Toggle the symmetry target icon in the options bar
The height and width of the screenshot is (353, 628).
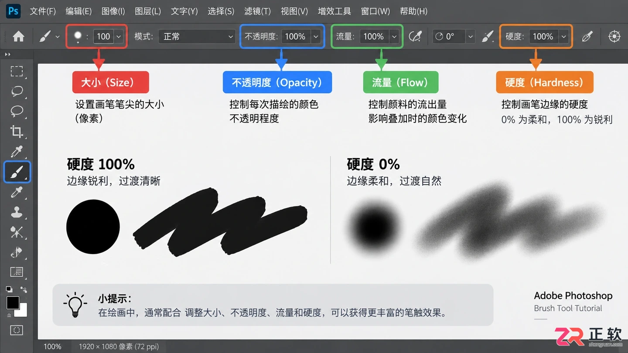pos(614,36)
